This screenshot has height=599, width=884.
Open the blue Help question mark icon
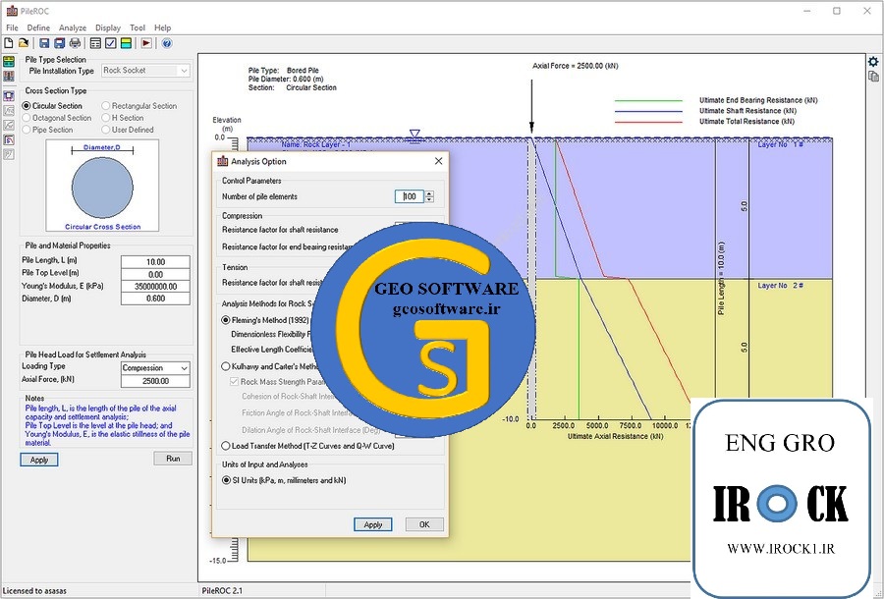(167, 43)
